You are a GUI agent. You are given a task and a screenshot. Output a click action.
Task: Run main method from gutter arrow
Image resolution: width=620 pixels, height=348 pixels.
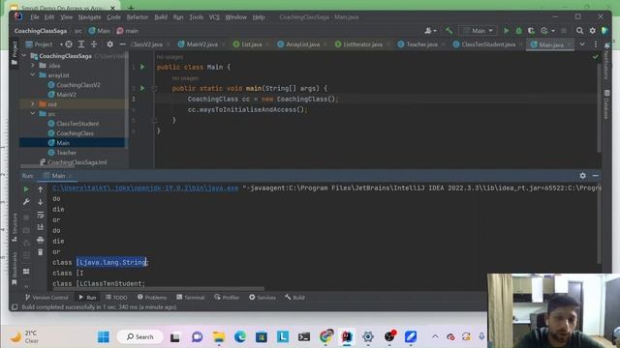(142, 88)
